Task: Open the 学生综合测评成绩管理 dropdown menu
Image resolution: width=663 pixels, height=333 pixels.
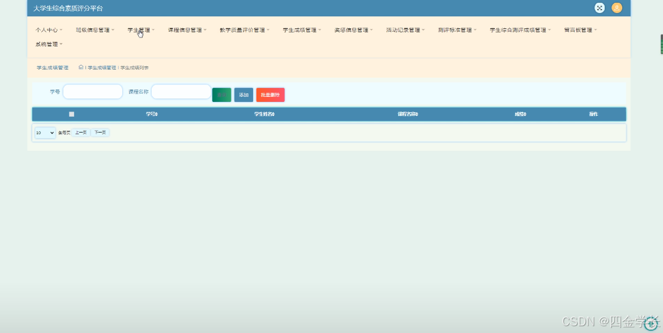Action: point(520,30)
